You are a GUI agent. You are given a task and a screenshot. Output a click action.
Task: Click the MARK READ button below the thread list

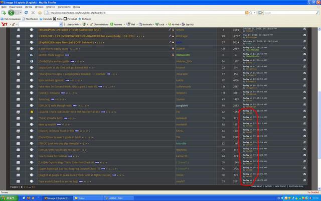coord(256,186)
